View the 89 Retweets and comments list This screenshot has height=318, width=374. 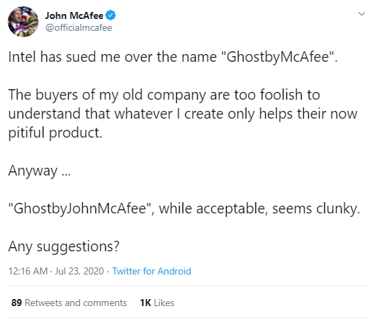69,303
